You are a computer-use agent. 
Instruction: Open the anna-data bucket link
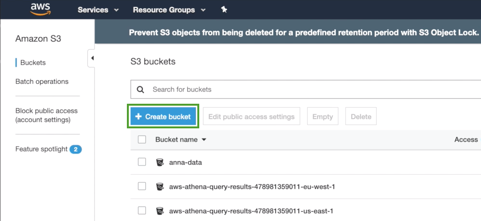click(185, 163)
